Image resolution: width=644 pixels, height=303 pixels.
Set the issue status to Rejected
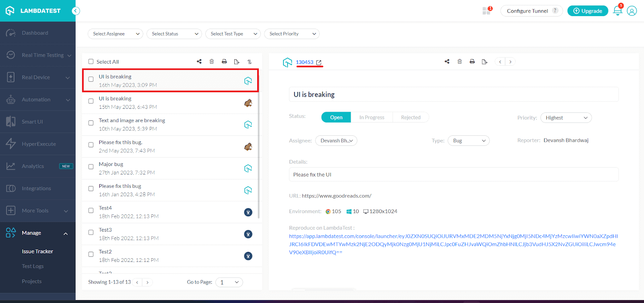point(411,117)
